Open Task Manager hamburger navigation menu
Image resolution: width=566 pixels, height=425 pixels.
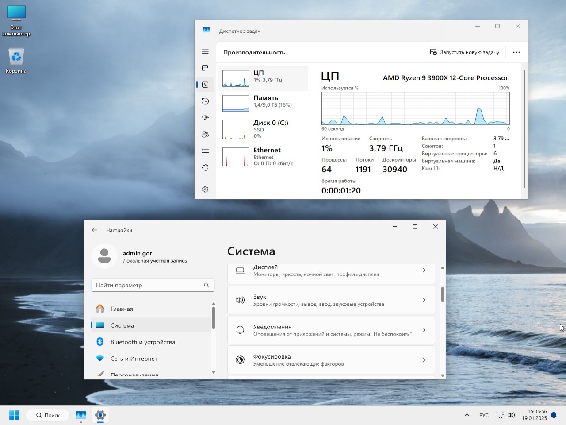click(205, 51)
